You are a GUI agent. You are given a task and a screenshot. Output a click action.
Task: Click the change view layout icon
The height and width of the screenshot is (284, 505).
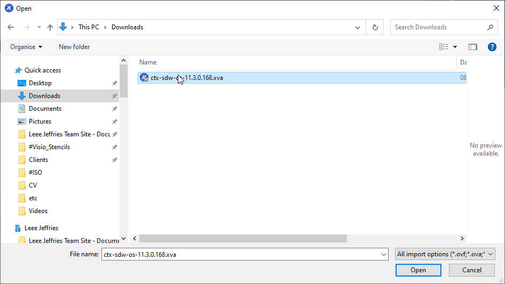[444, 47]
